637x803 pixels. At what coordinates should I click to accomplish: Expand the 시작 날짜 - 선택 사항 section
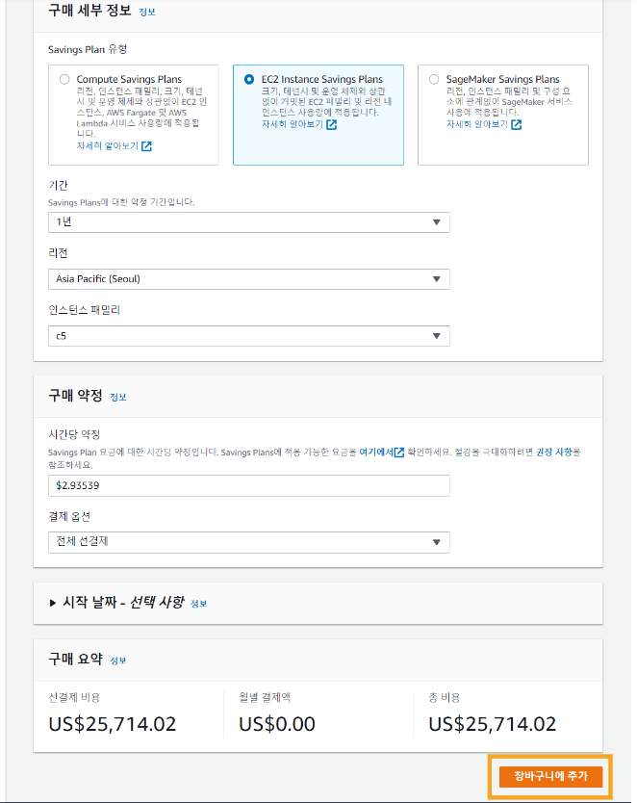(53, 603)
